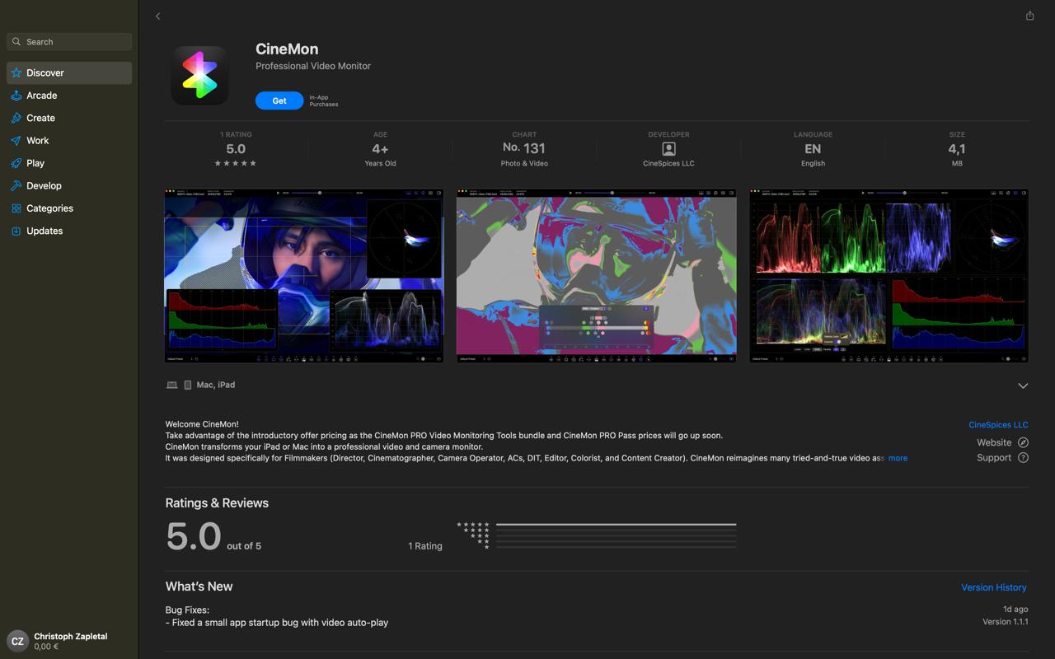Navigate back with the back arrow
This screenshot has height=659, width=1055.
157,16
